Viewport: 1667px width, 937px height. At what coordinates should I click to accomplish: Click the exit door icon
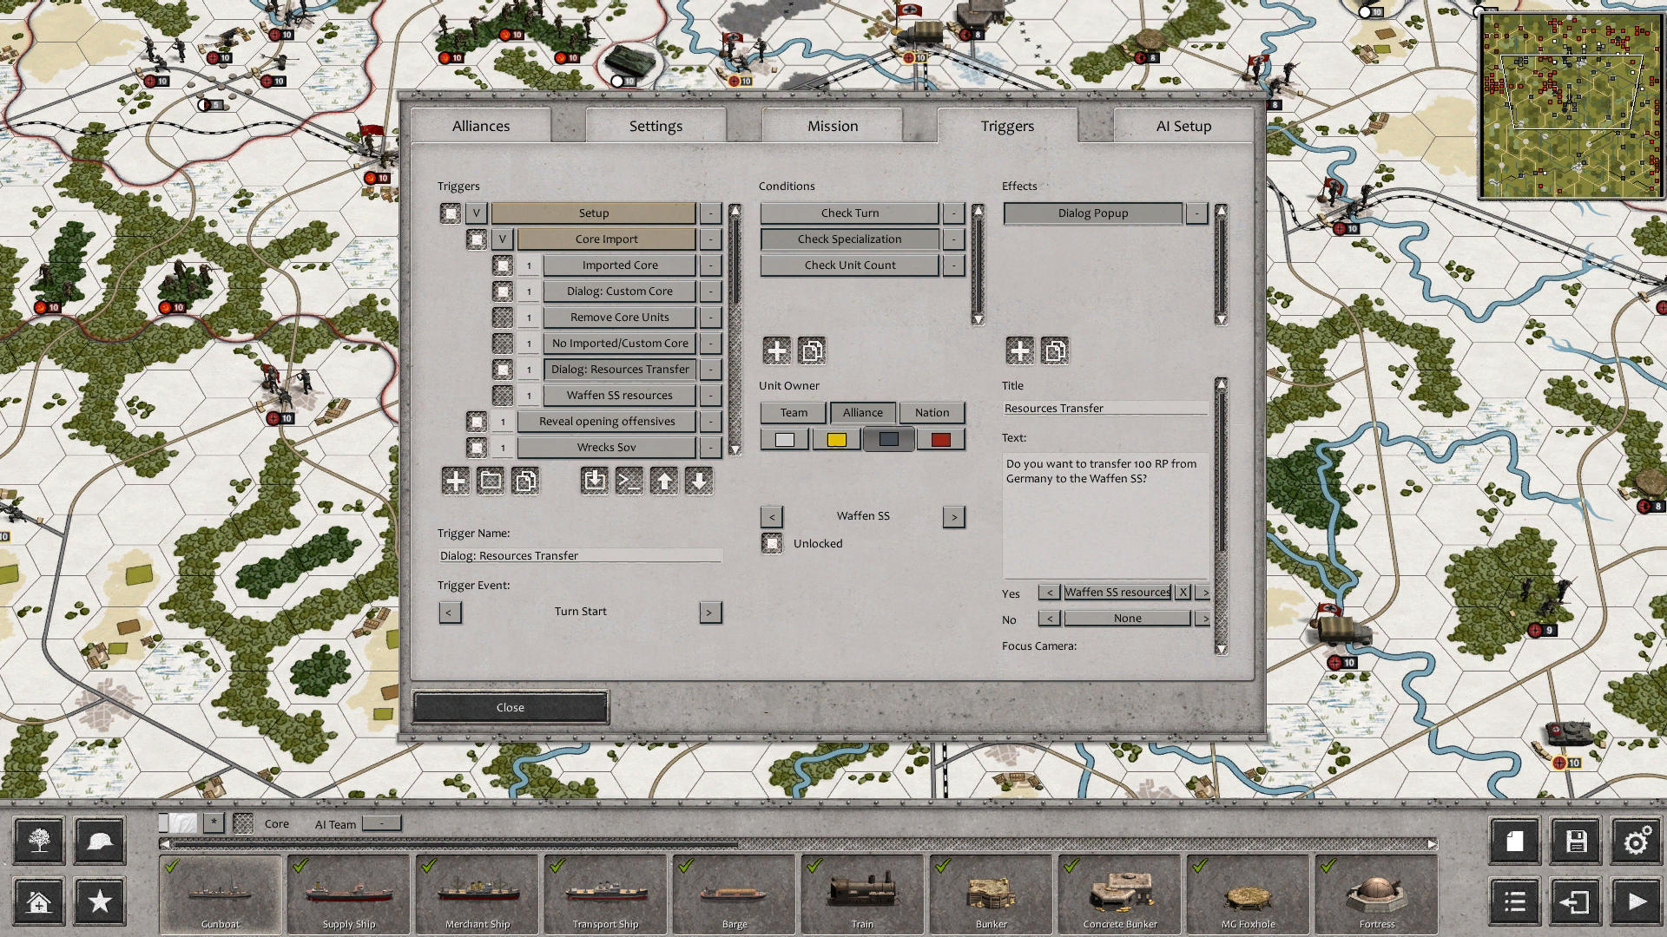tap(1576, 901)
